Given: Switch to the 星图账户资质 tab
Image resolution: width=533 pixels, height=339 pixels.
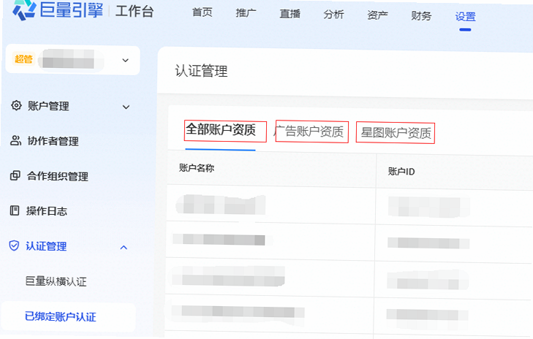Looking at the screenshot, I should pos(396,133).
